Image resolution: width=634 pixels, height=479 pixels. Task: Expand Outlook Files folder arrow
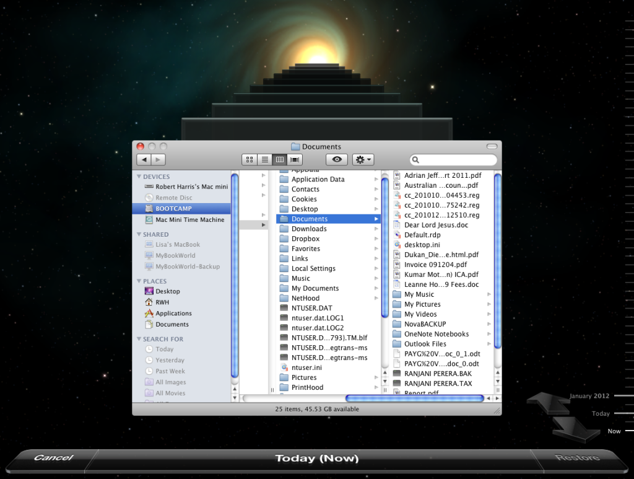coord(489,344)
